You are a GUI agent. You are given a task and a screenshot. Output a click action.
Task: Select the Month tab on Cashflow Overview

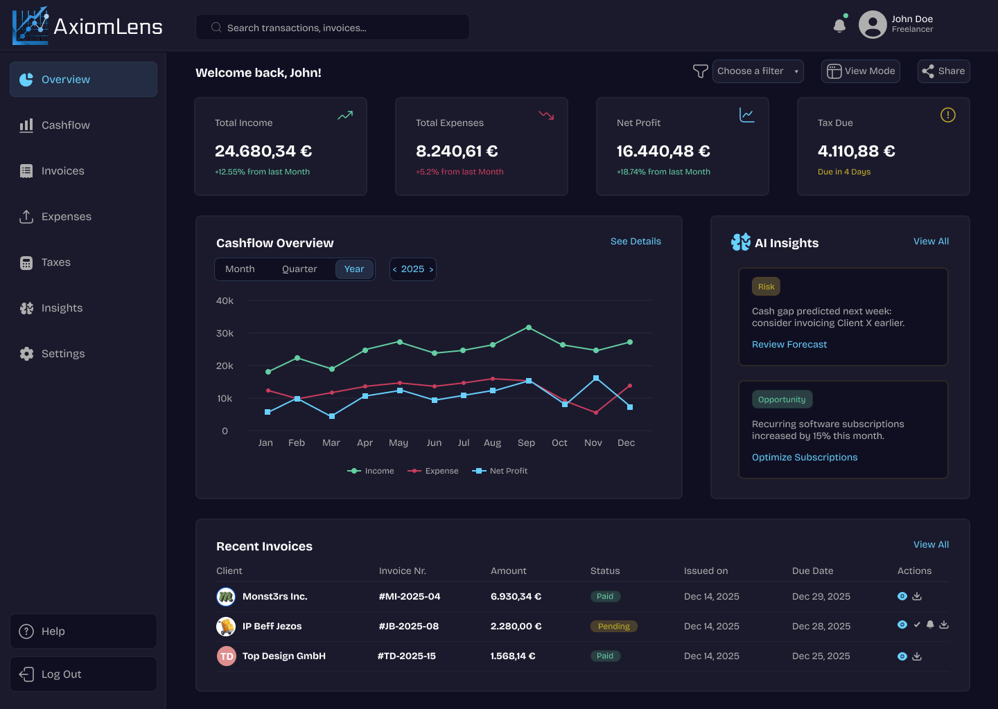240,269
